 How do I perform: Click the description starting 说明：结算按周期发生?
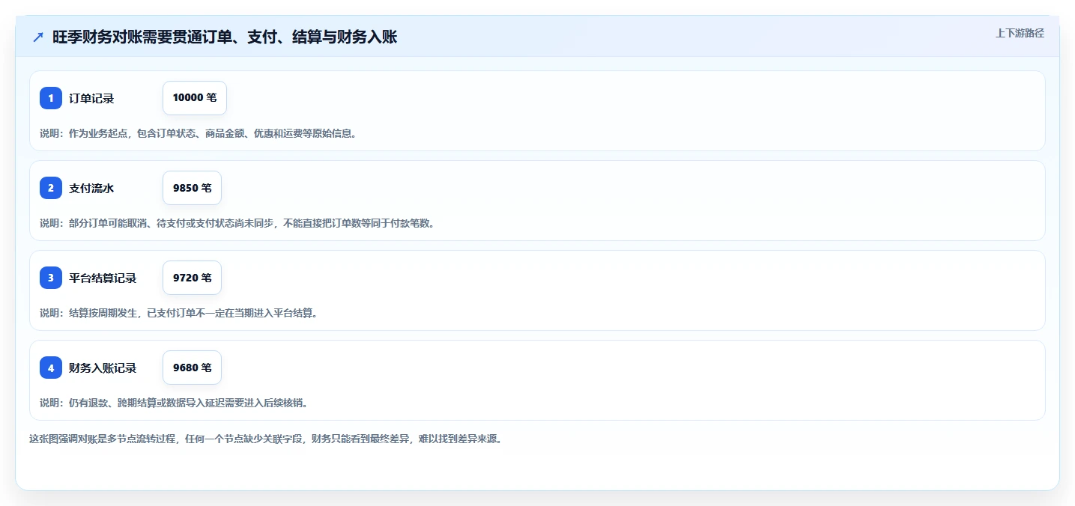pos(179,313)
